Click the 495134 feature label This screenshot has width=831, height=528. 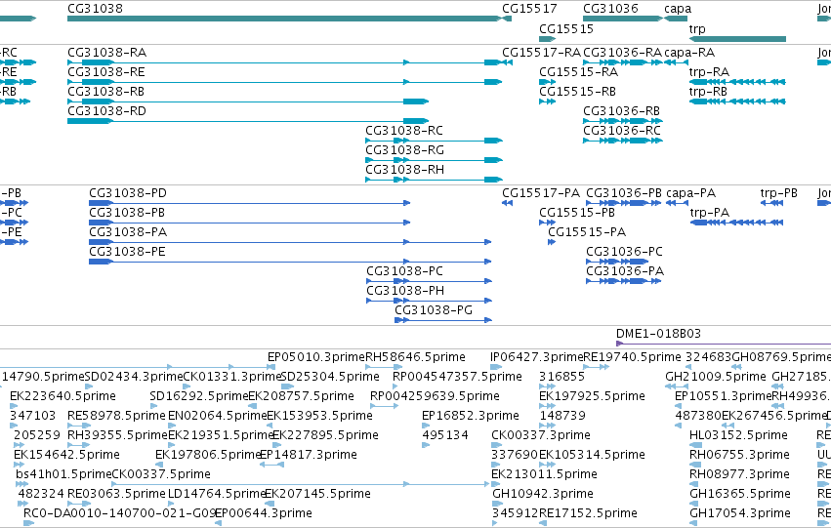click(445, 435)
